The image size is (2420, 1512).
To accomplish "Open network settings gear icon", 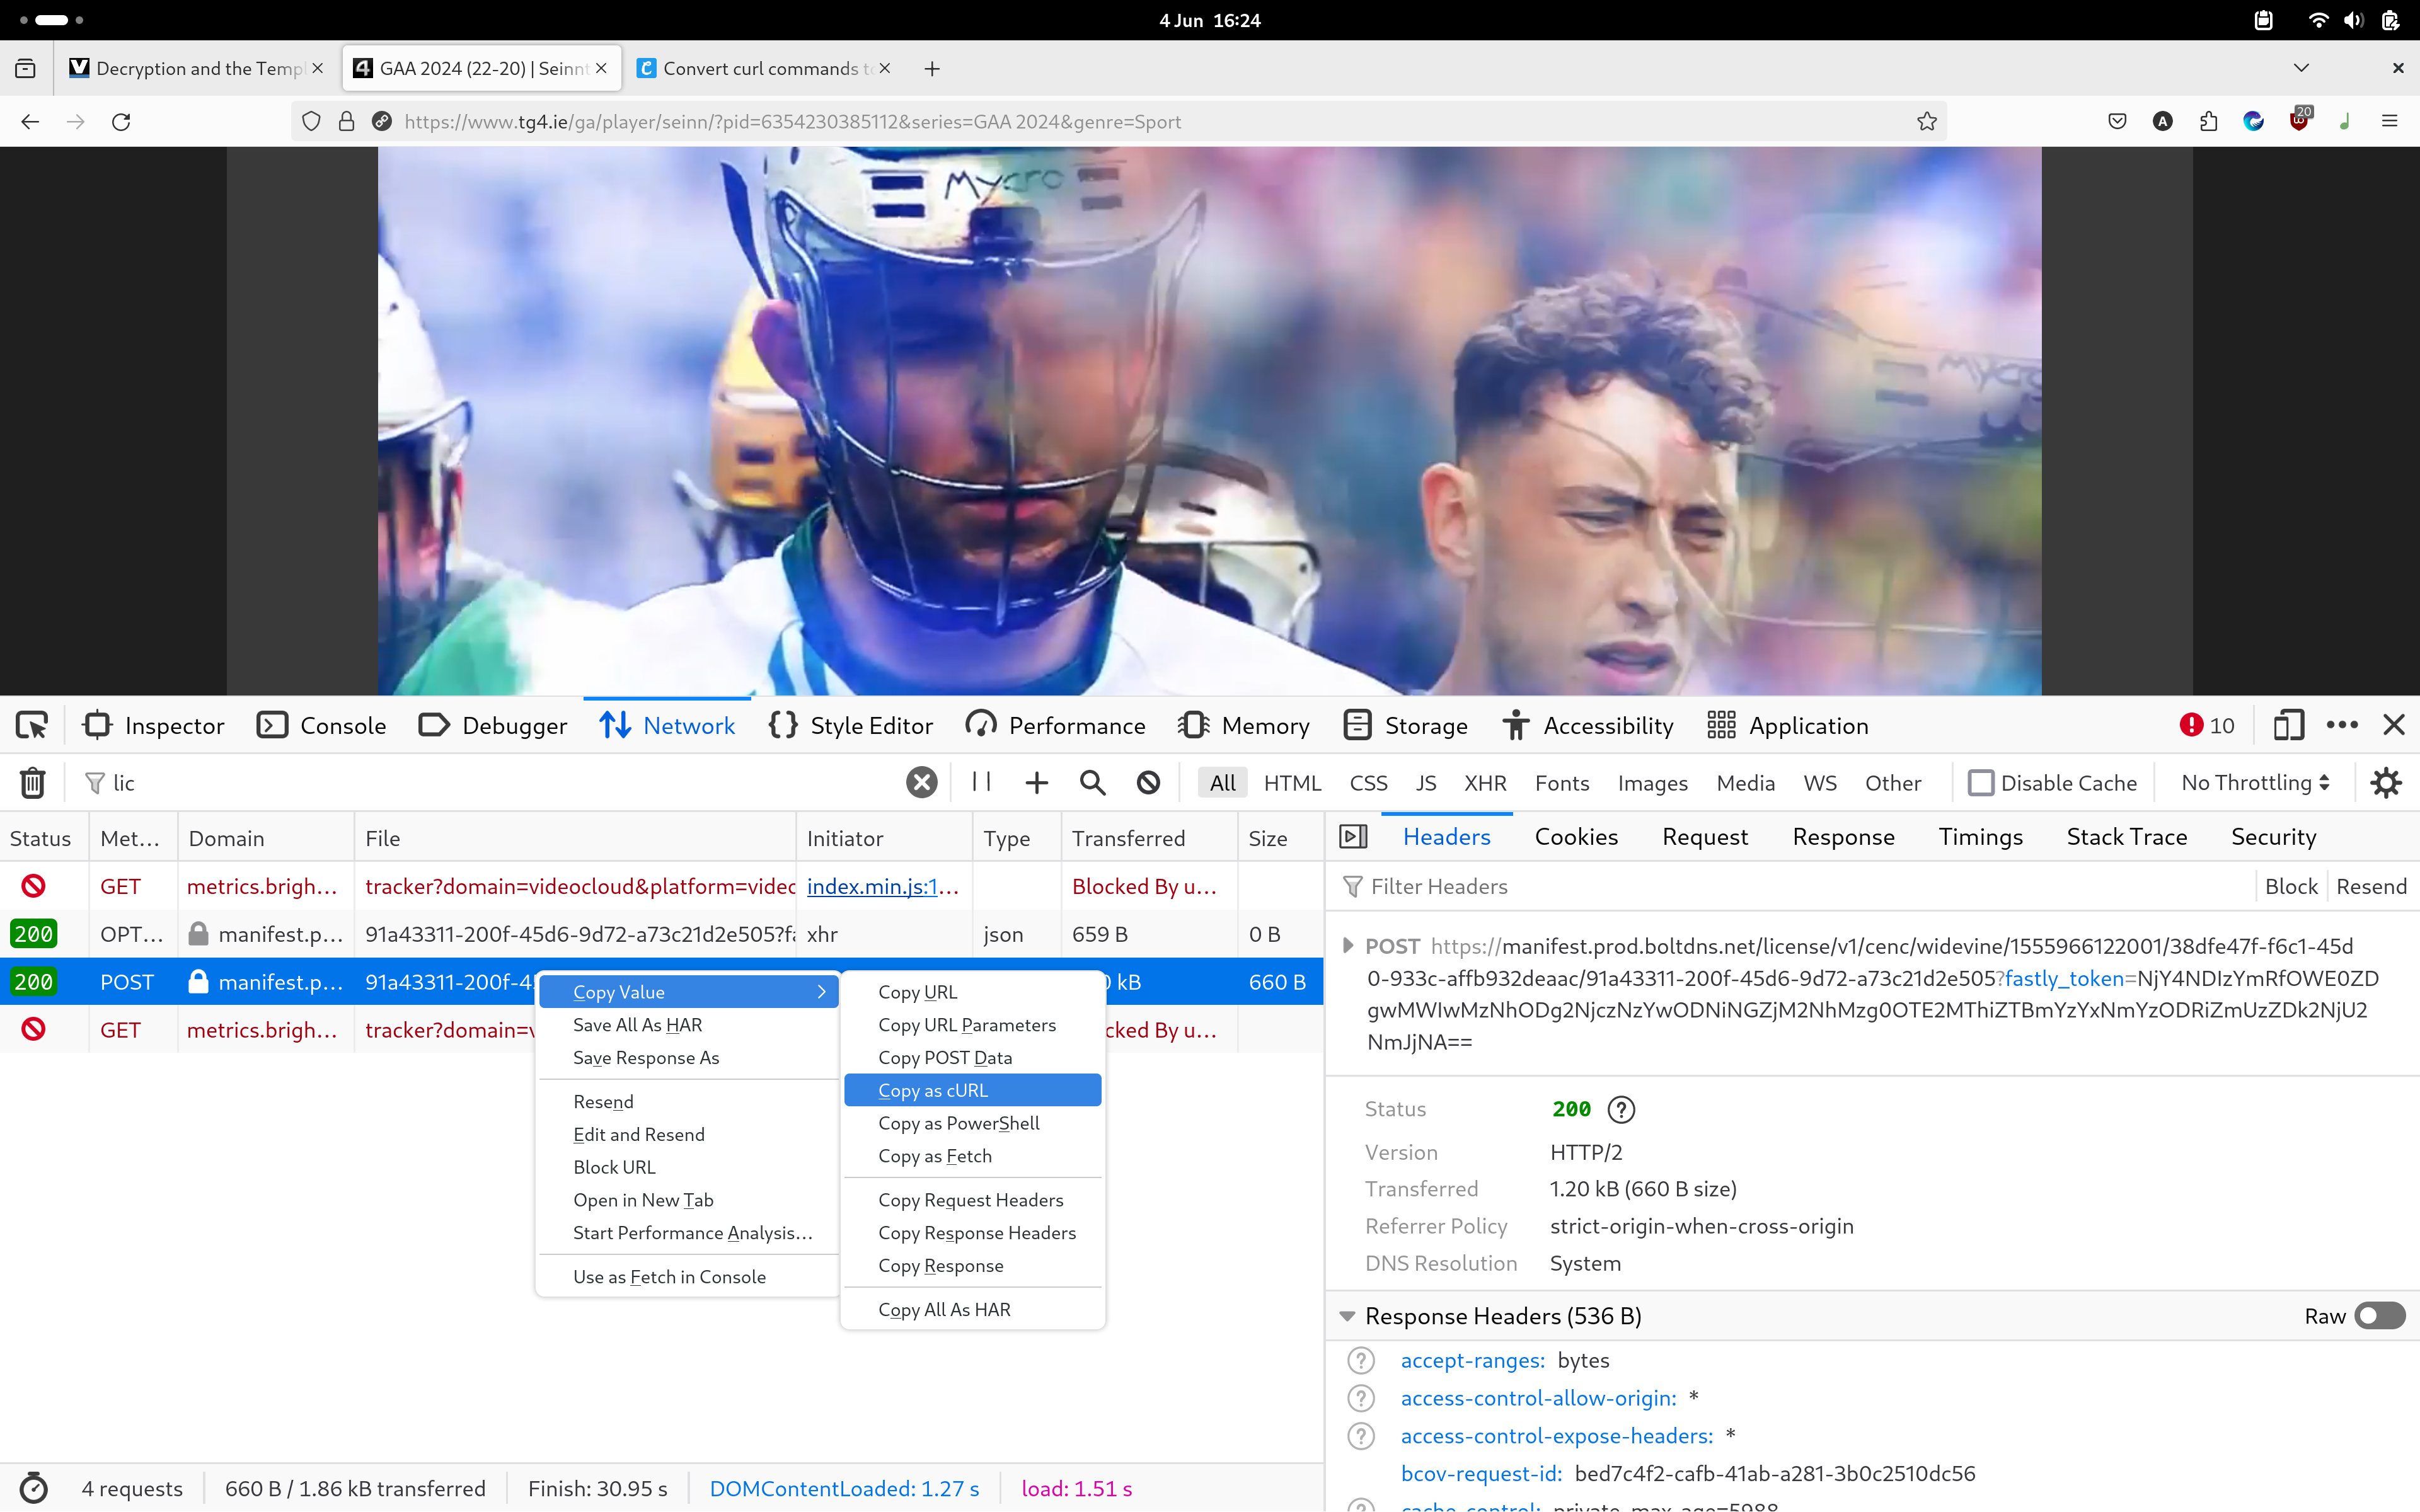I will tap(2386, 783).
